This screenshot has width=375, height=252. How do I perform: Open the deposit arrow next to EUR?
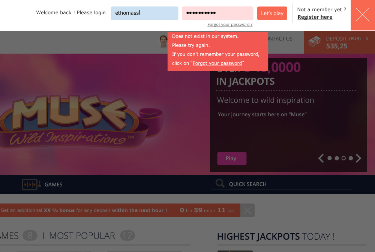pyautogui.click(x=367, y=39)
